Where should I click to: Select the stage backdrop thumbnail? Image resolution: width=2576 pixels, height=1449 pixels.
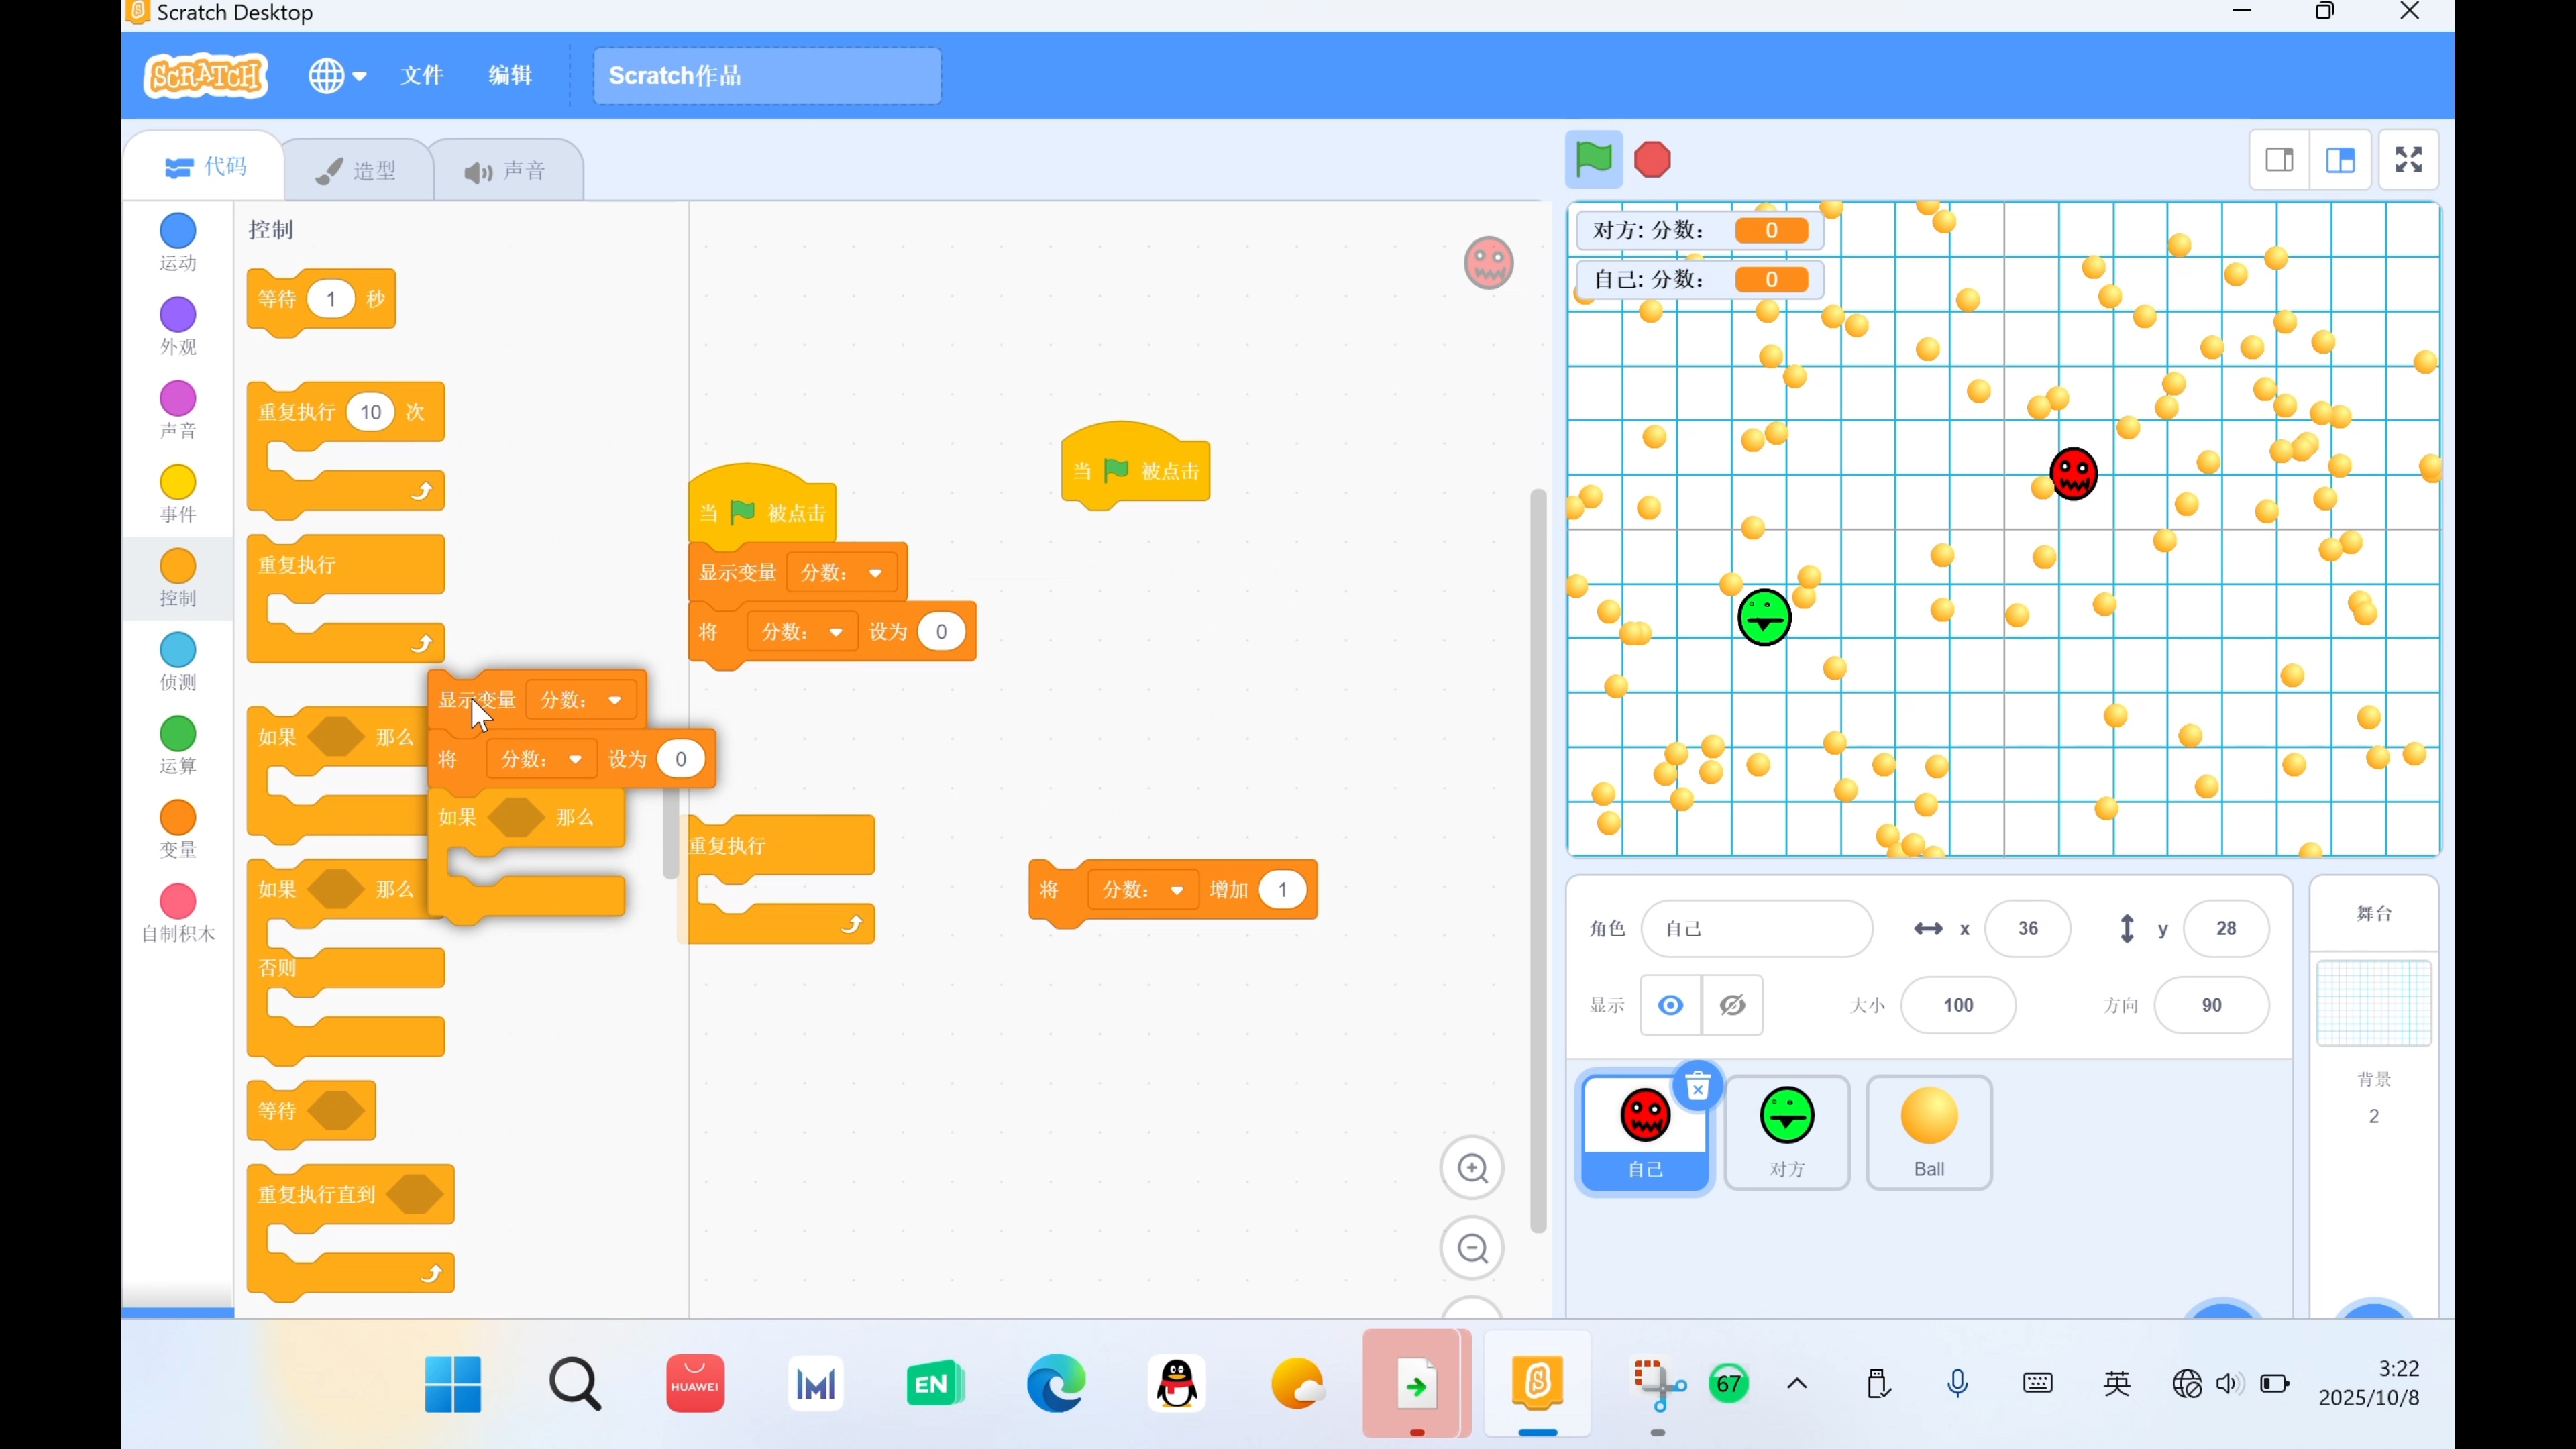pos(2373,1003)
